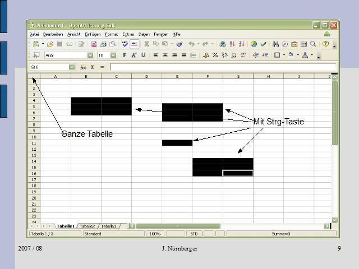Click the Percent number format icon

click(215, 55)
